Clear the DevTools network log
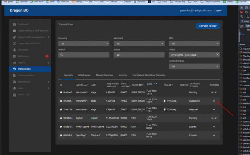Image resolution: width=250 pixels, height=155 pixels. tap(246, 12)
